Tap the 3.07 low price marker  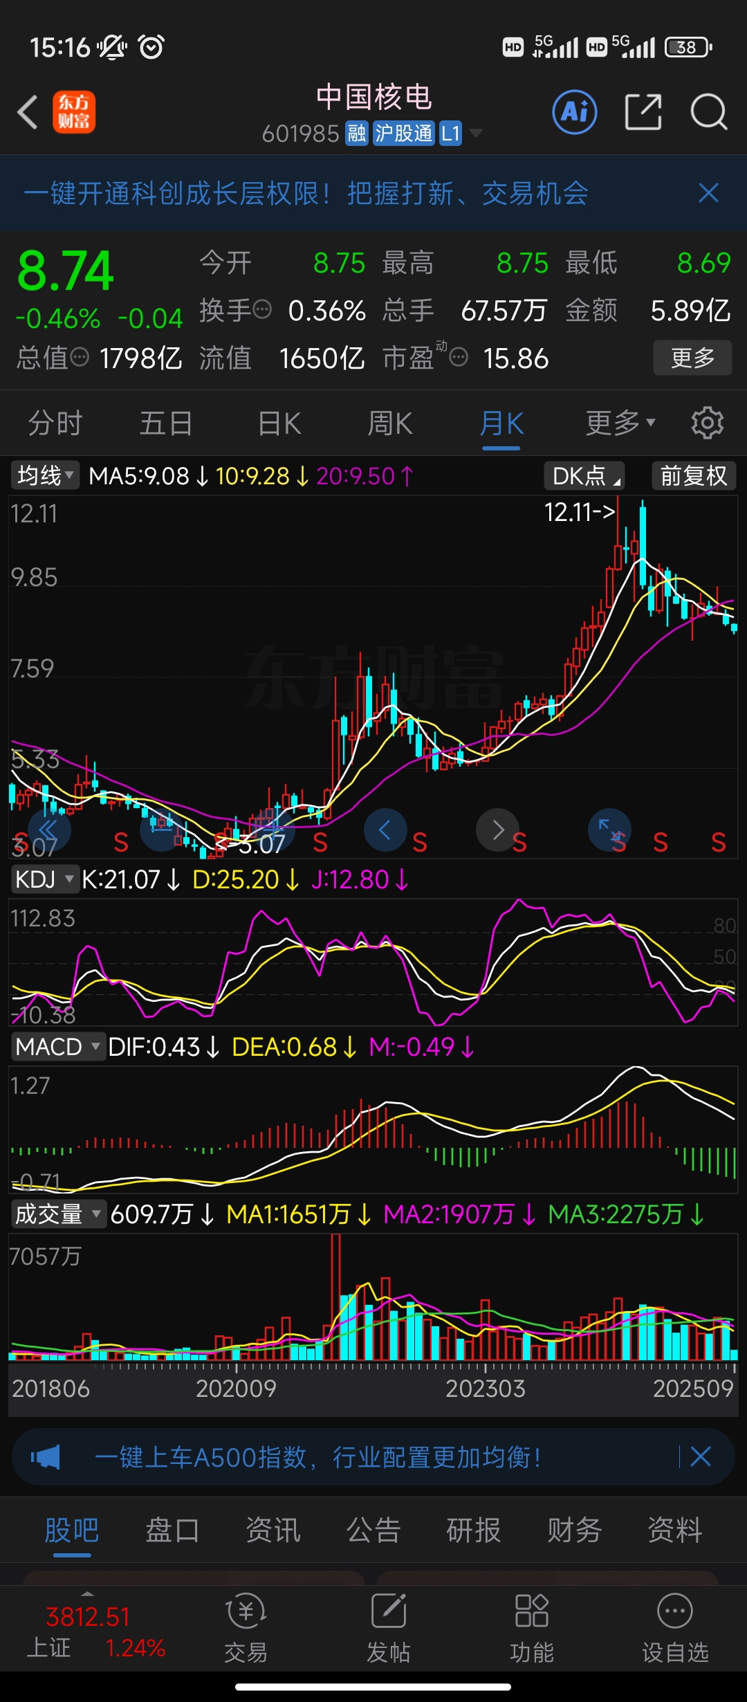click(250, 844)
